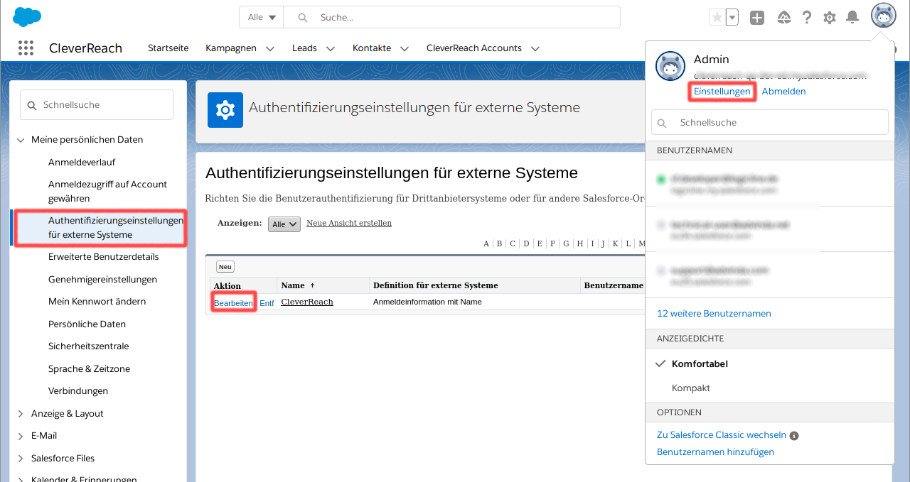Open the App Launcher dots grid
The image size is (910, 482).
pos(26,48)
